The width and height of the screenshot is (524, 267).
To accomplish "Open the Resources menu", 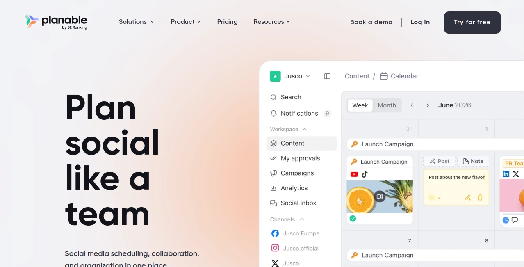I will click(272, 22).
